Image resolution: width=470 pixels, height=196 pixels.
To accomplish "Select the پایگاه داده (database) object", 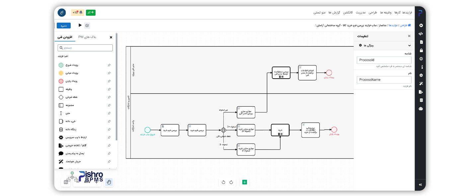I will [71, 130].
